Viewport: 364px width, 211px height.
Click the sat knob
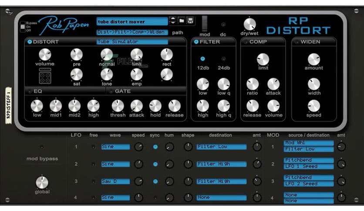[x=76, y=75]
